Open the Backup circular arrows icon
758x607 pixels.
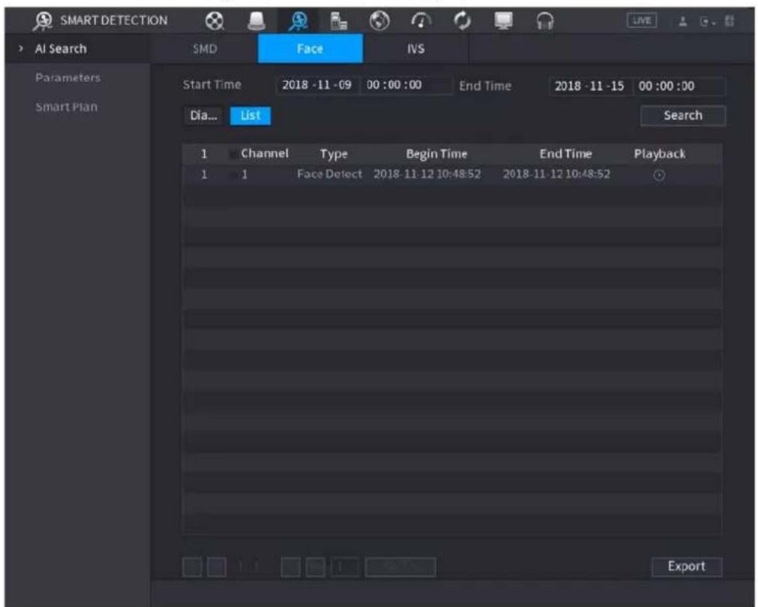tap(462, 21)
